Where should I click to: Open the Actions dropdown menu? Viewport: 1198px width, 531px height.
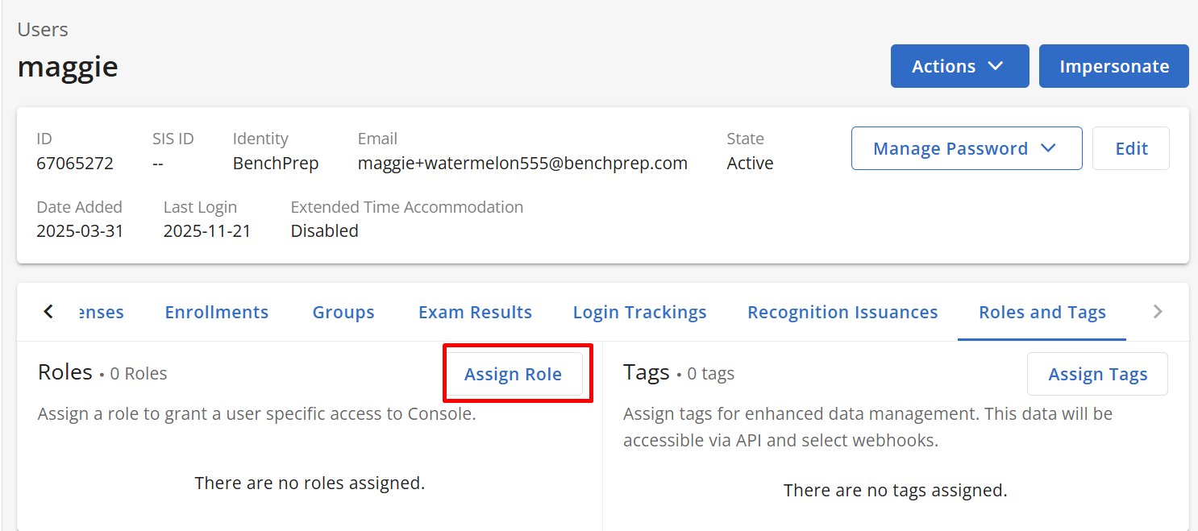coord(959,66)
